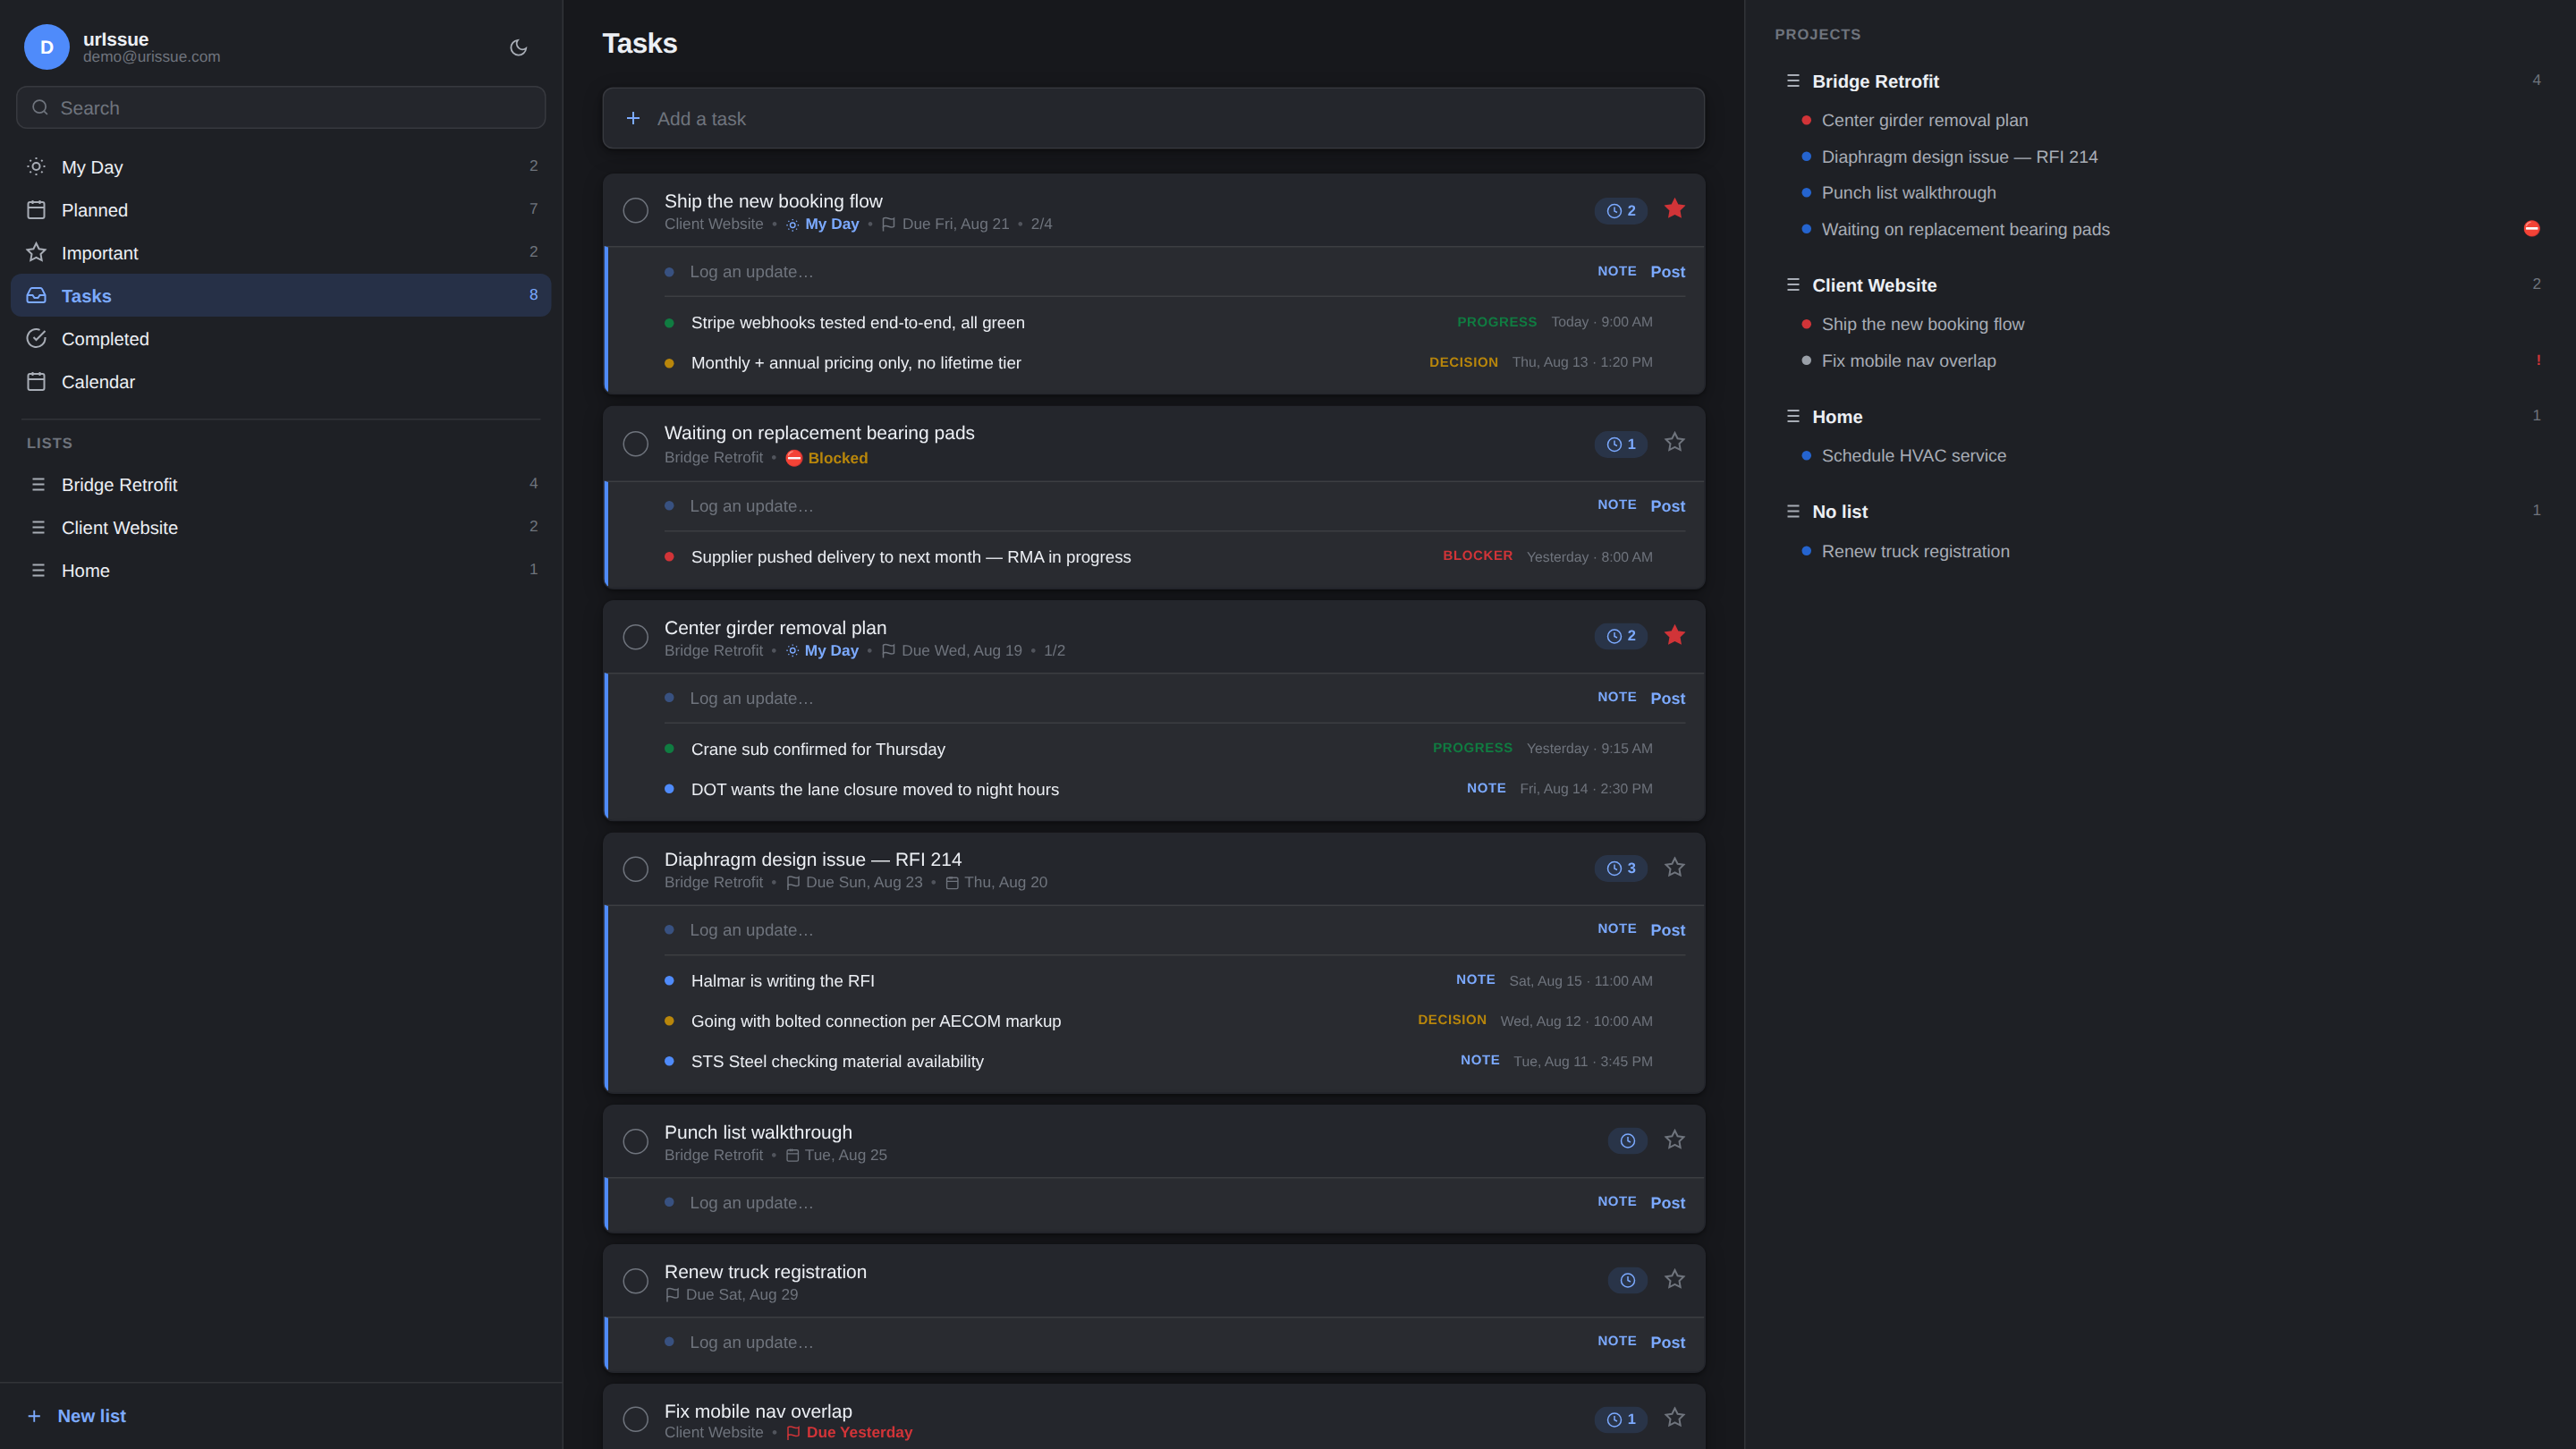Viewport: 2576px width, 1449px height.
Task: Change NOTE type for Center girder update
Action: click(x=1616, y=697)
